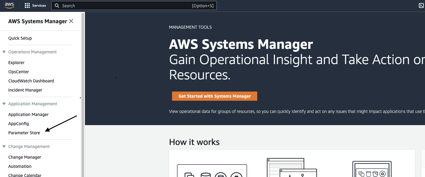Open Incident Manager link
The width and height of the screenshot is (425, 177).
point(25,90)
